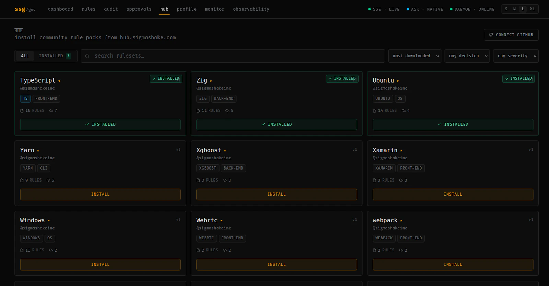This screenshot has height=286, width=549.
Task: Install the Xgboost rule pack
Action: coord(277,195)
